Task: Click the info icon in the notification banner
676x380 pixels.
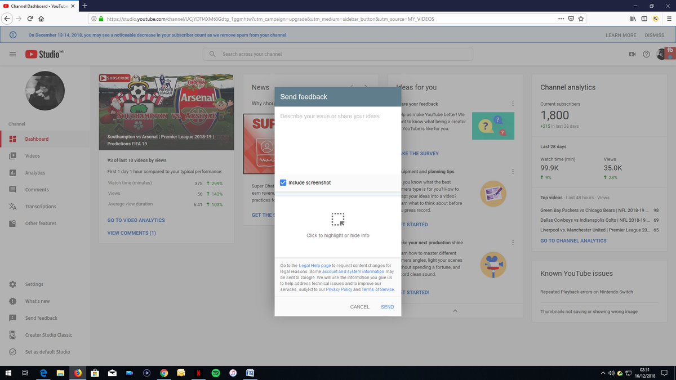Action: [x=12, y=35]
